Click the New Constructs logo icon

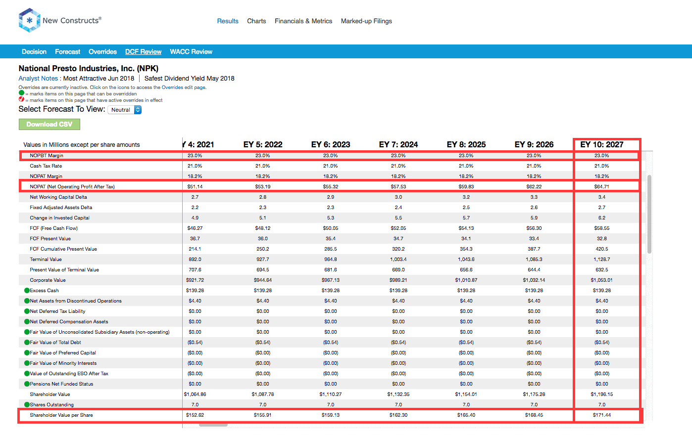[29, 20]
